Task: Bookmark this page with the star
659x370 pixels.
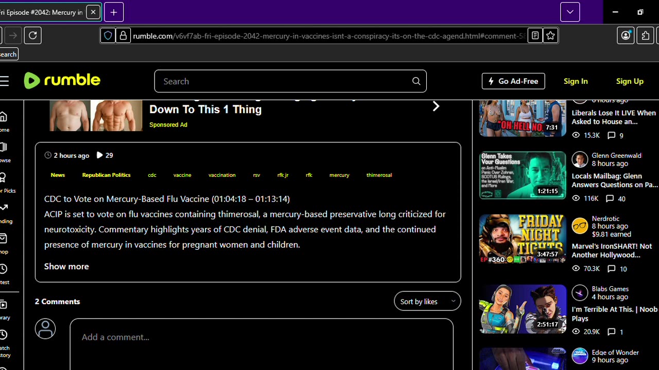Action: [x=550, y=35]
